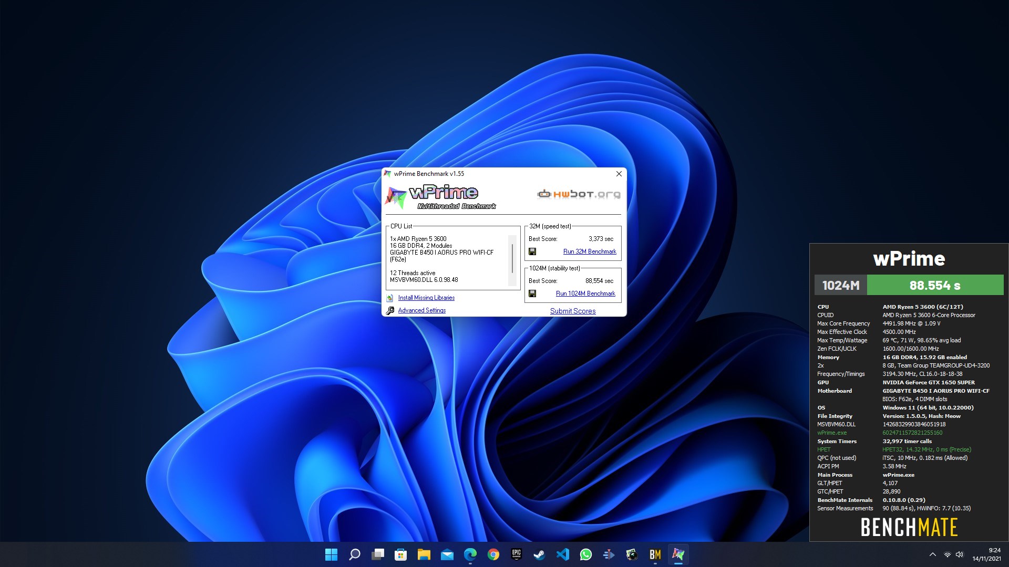The image size is (1009, 567).
Task: Run the 32M benchmark
Action: click(590, 251)
